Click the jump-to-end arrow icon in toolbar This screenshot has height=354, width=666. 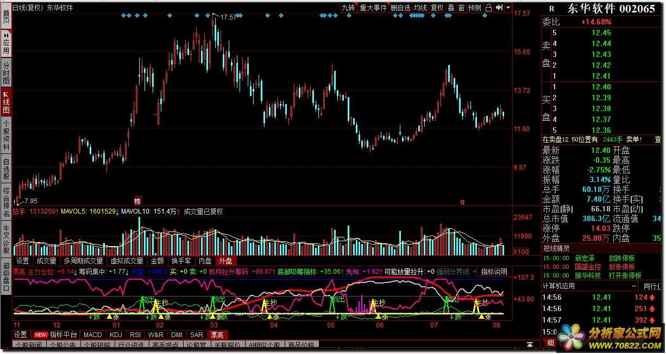498,8
